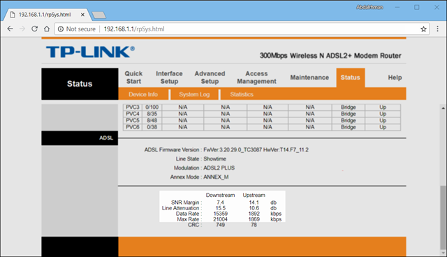The height and width of the screenshot is (257, 447).
Task: Click the page scrollbar down arrow
Action: tap(443, 253)
